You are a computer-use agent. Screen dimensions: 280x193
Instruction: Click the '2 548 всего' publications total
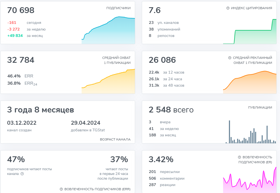171,110
